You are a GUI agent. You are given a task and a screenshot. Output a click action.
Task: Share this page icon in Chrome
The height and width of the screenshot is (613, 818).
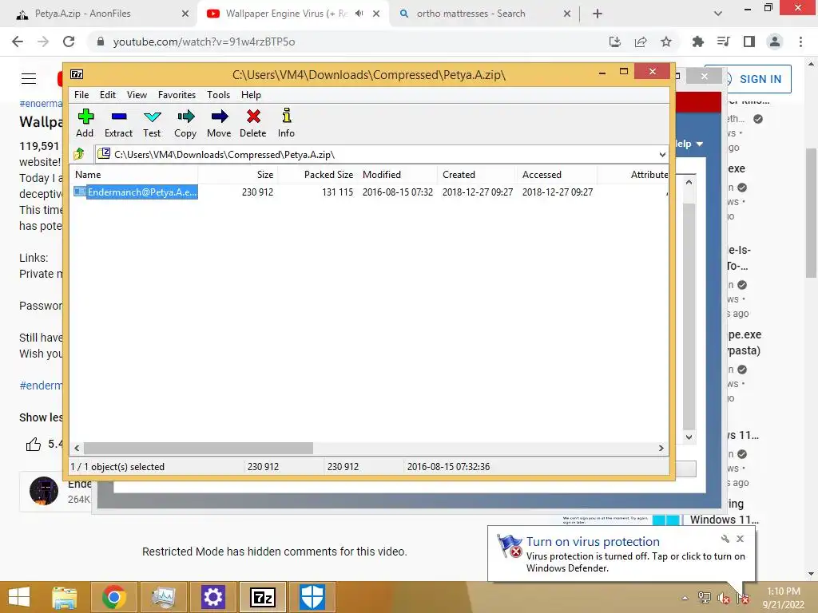pyautogui.click(x=641, y=42)
